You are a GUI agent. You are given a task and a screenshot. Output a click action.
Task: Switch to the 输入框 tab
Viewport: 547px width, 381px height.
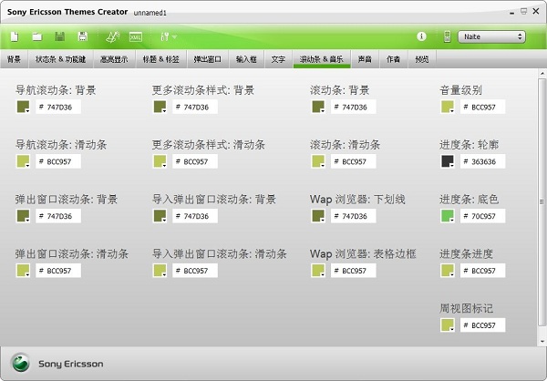coord(246,59)
